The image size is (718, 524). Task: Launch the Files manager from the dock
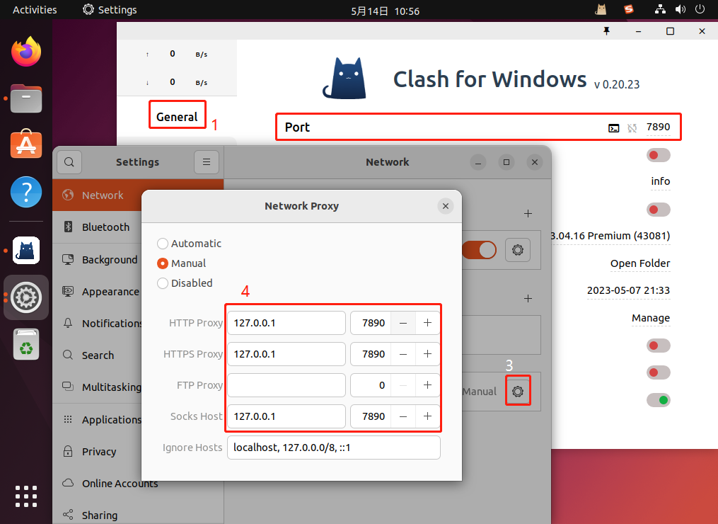26,98
